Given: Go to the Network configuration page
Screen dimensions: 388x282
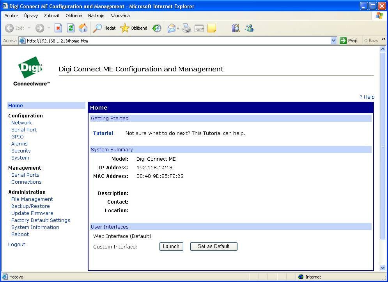Looking at the screenshot, I should [x=21, y=122].
